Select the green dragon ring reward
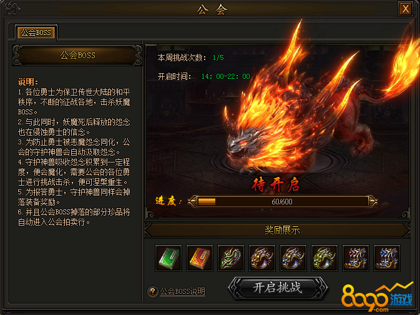420x315 pixels. pos(325,258)
